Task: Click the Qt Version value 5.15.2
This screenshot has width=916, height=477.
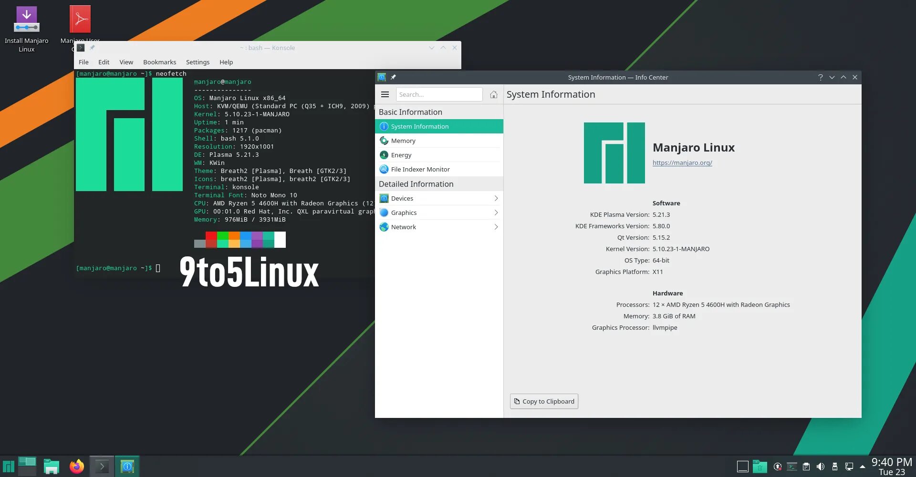Action: click(661, 237)
